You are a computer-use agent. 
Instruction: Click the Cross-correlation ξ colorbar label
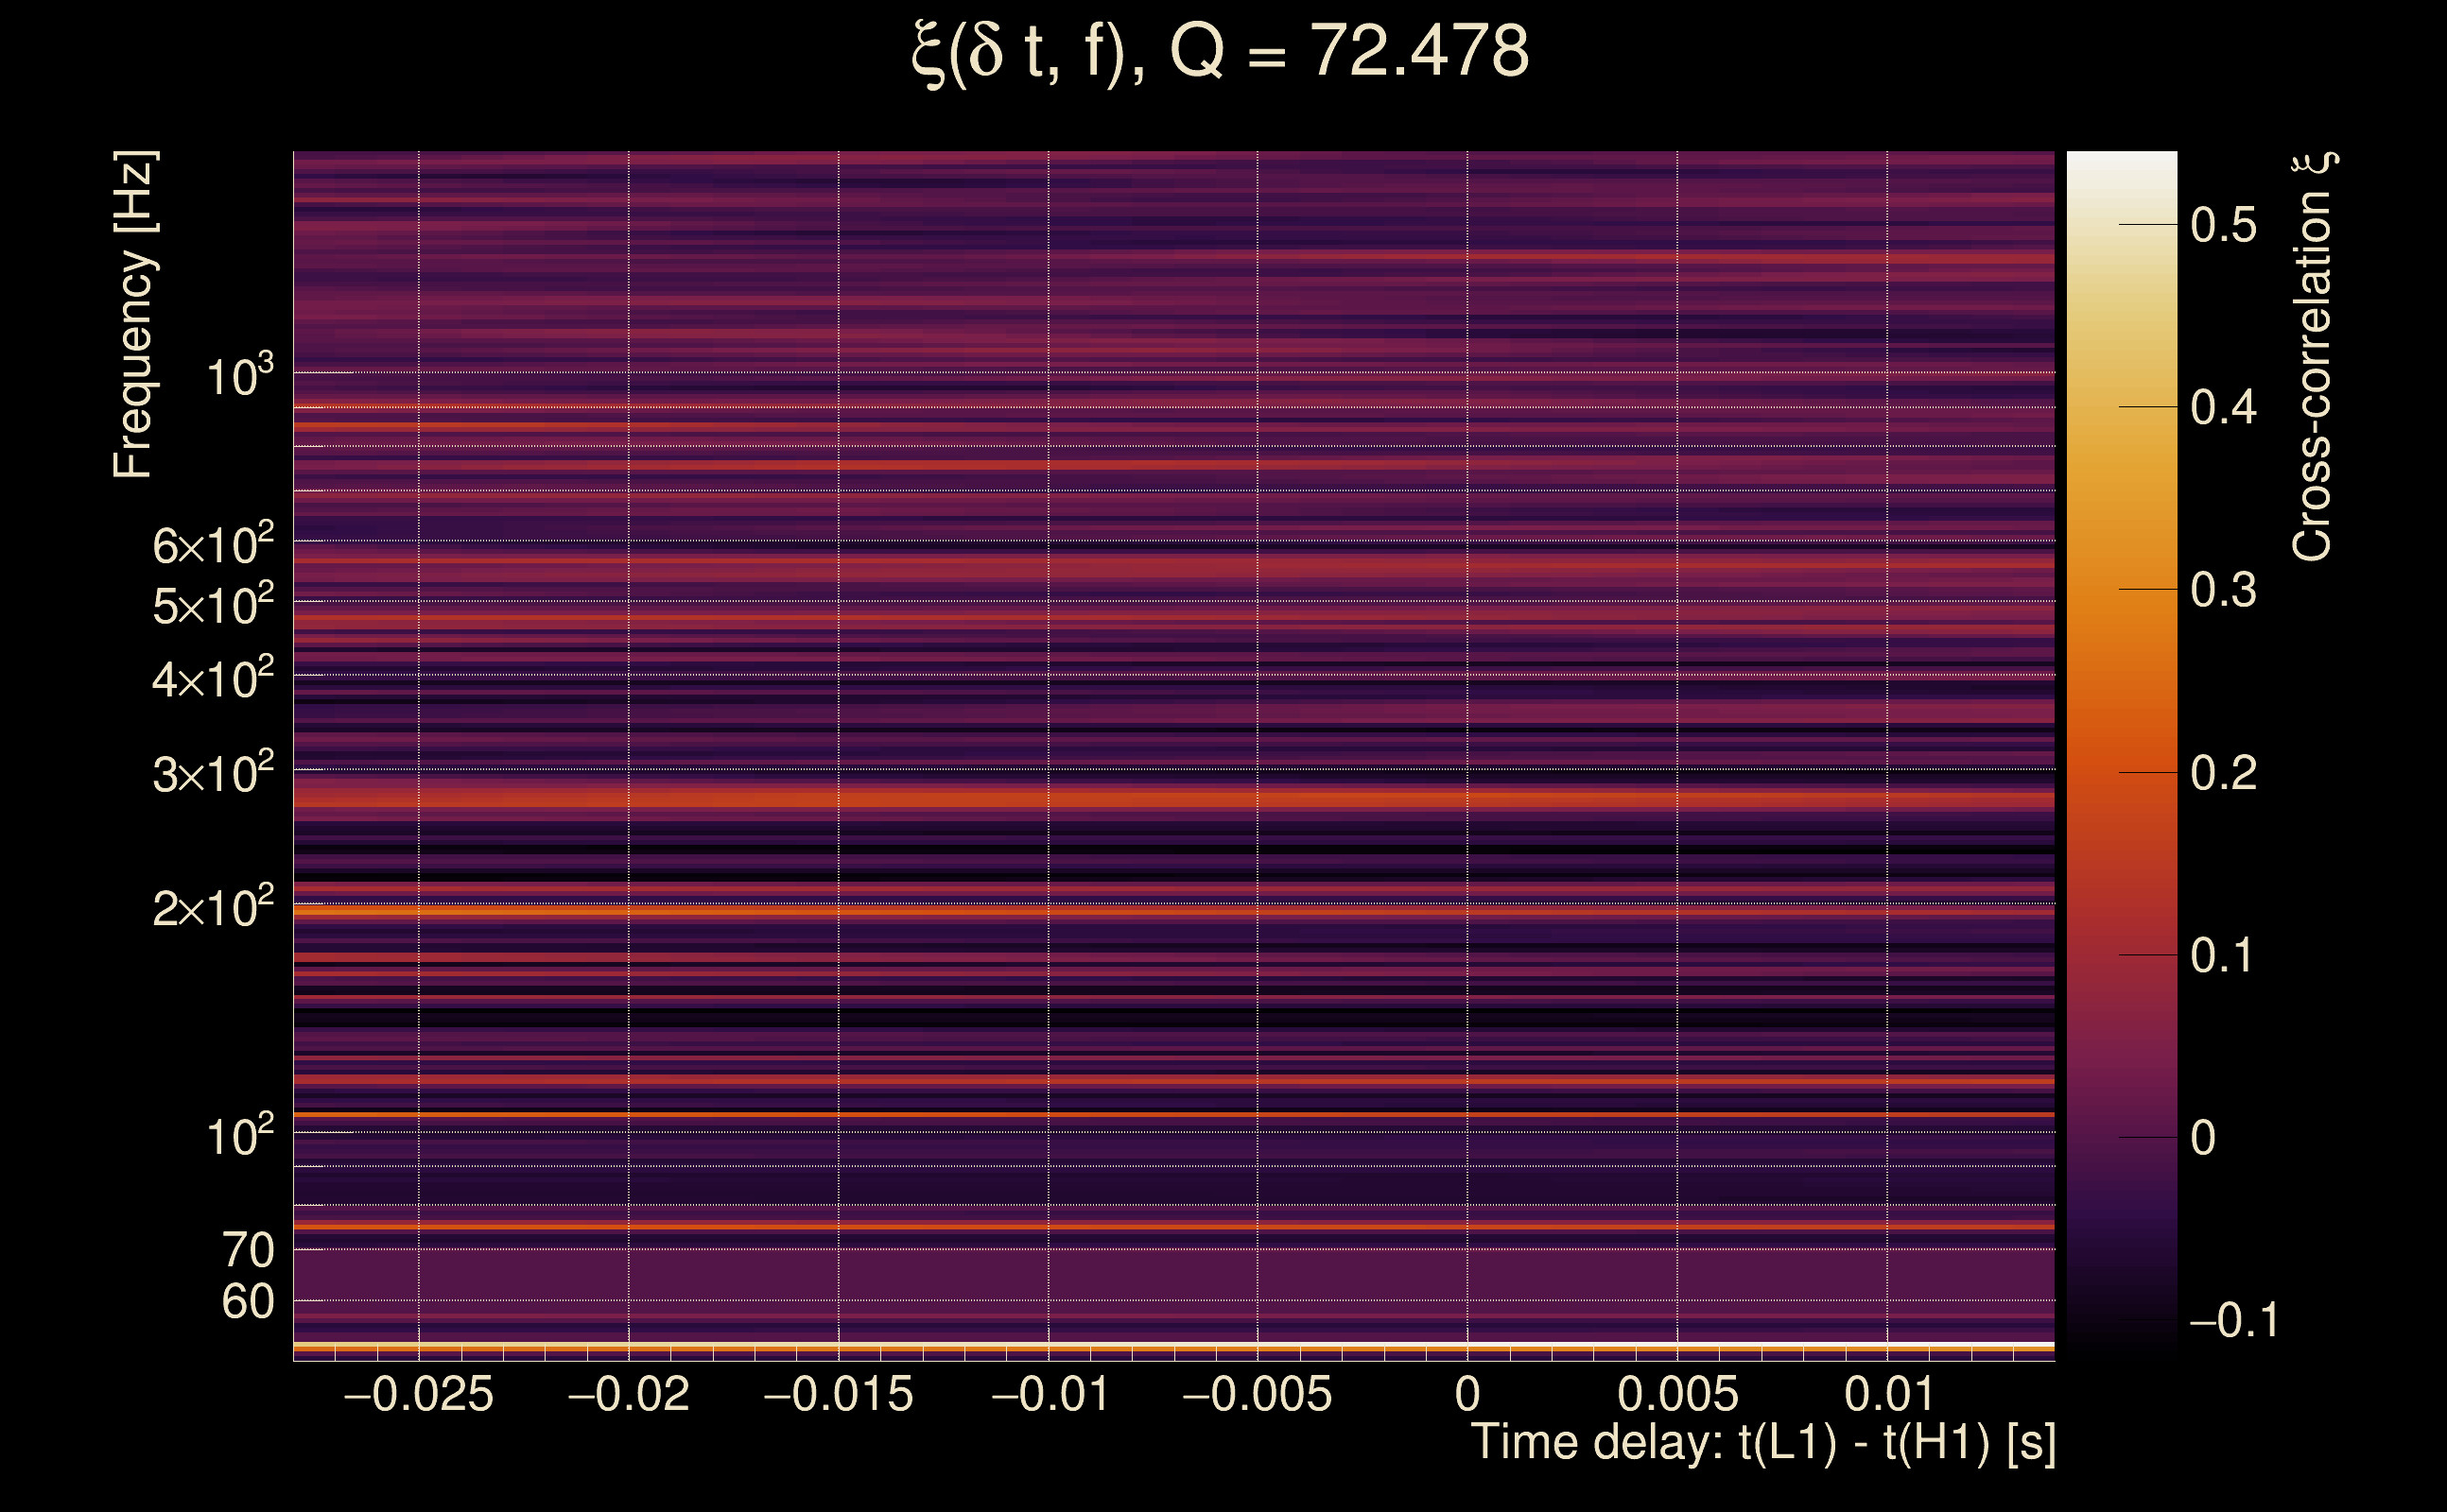click(2313, 357)
